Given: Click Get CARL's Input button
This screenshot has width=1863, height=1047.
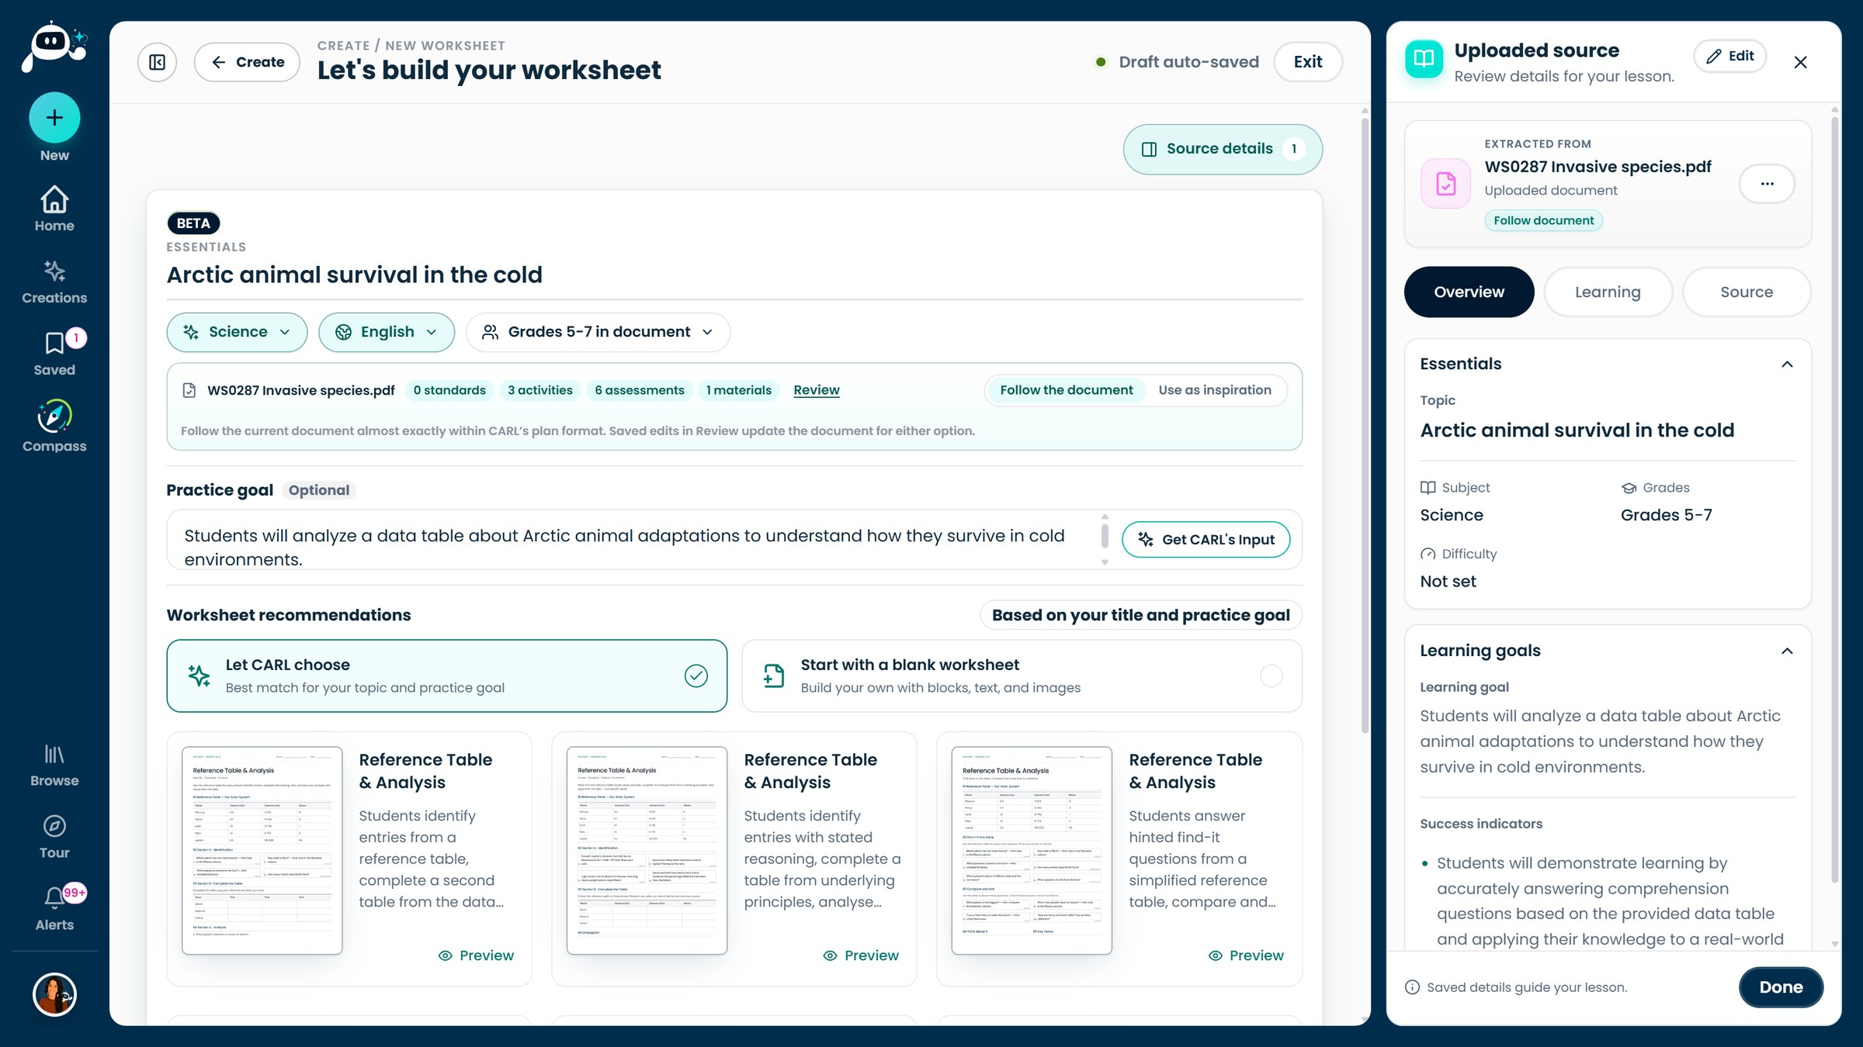Looking at the screenshot, I should [x=1206, y=540].
